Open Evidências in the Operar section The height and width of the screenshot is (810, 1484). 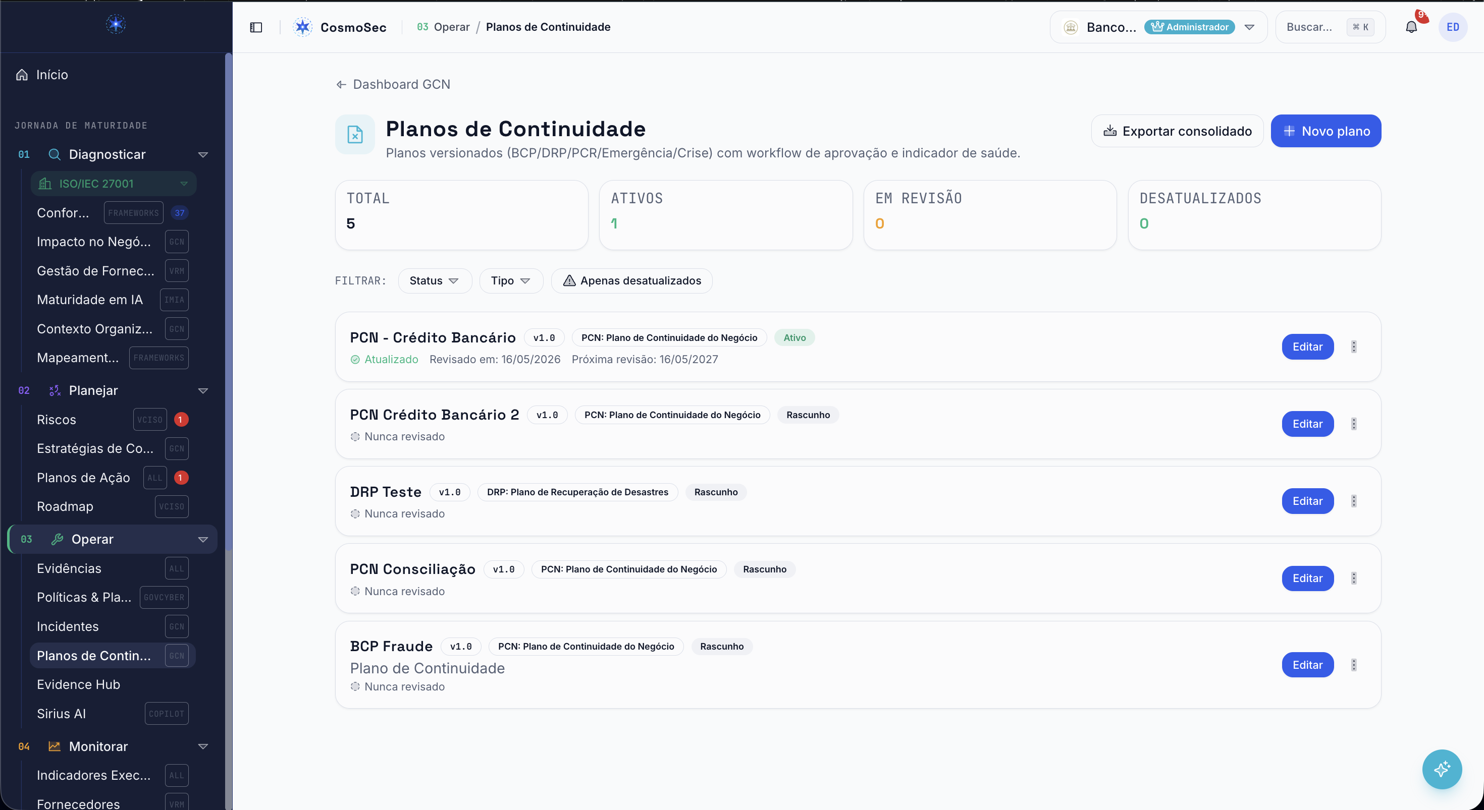point(113,568)
